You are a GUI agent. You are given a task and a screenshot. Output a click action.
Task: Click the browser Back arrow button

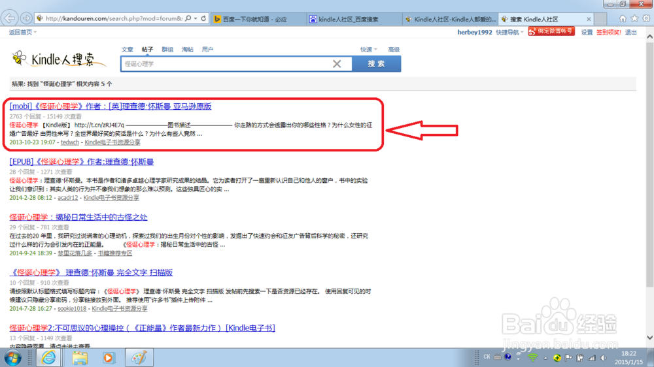tap(10, 18)
